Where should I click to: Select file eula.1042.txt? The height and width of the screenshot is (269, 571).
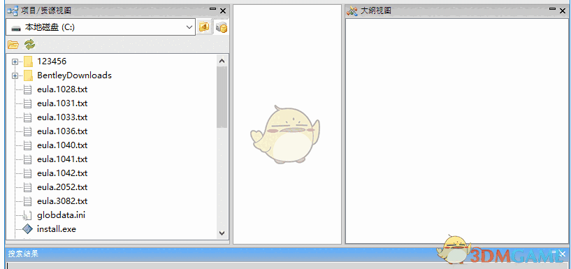(x=62, y=173)
